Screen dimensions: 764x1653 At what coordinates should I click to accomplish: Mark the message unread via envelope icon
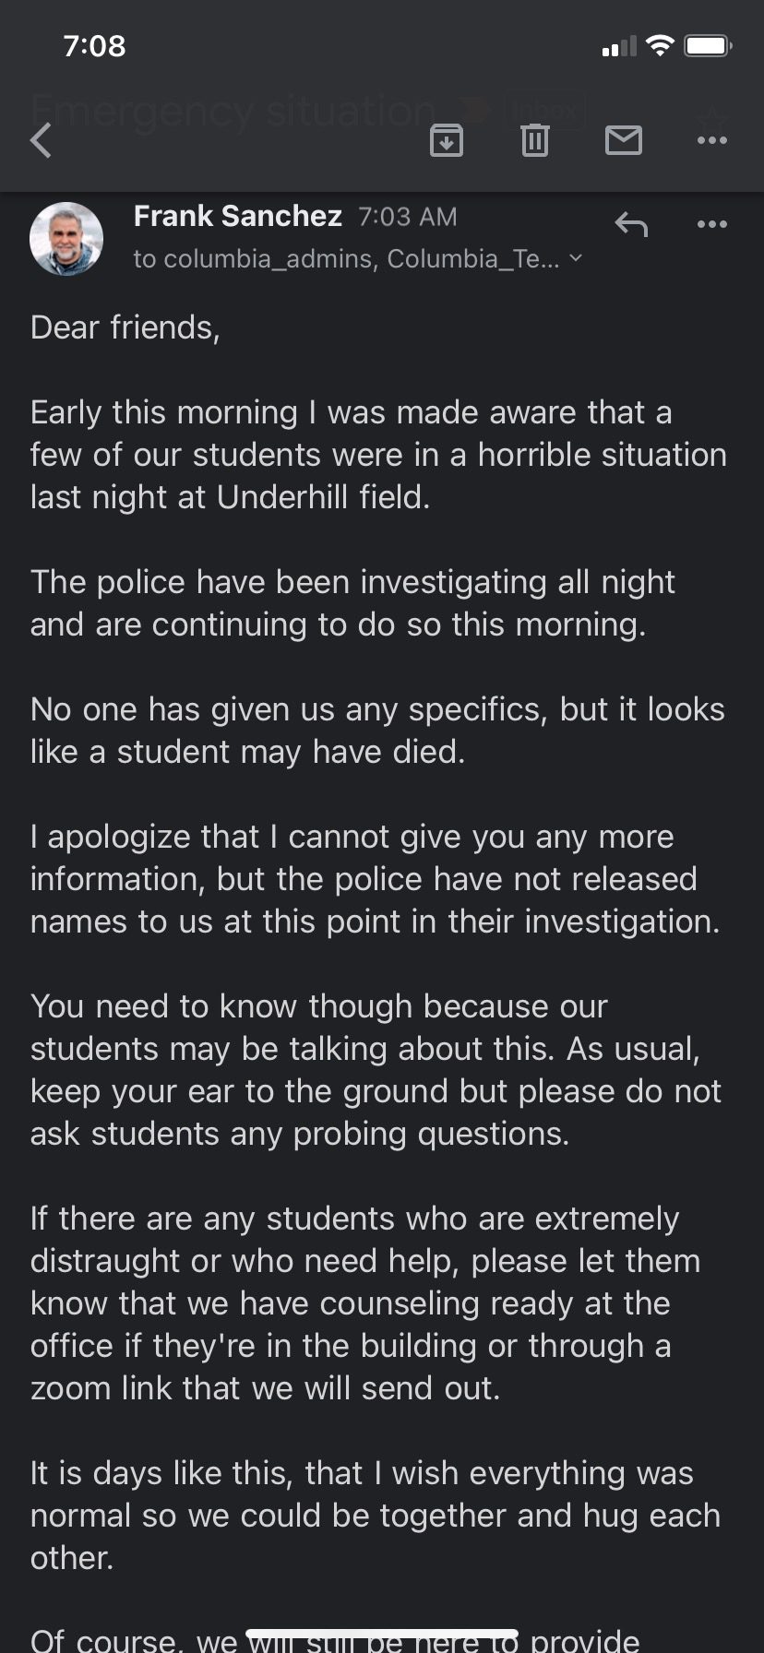[x=624, y=140]
